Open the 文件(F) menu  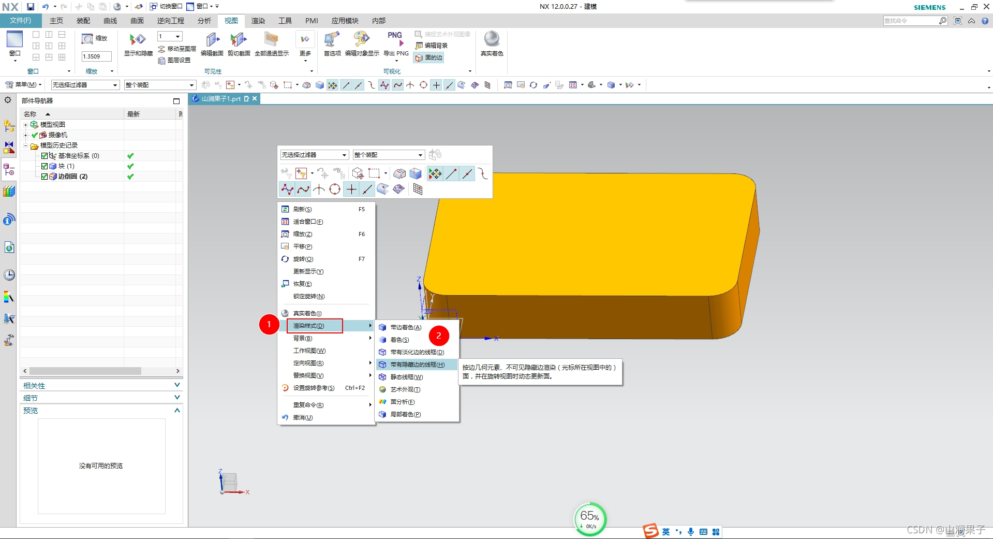(21, 21)
